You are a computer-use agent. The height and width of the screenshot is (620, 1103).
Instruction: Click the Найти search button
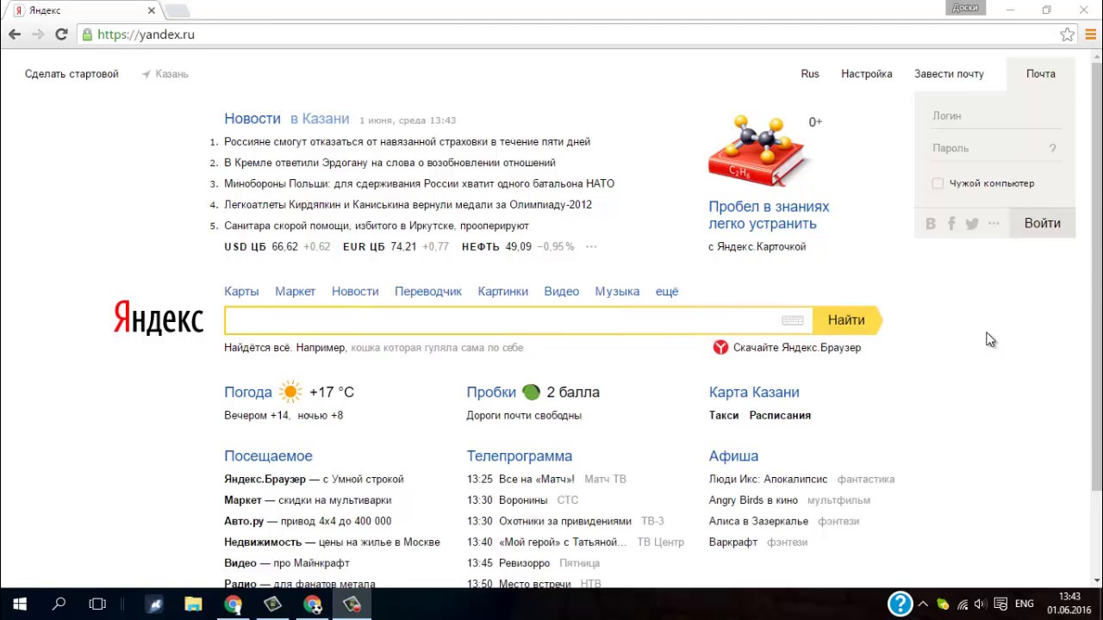click(x=846, y=320)
